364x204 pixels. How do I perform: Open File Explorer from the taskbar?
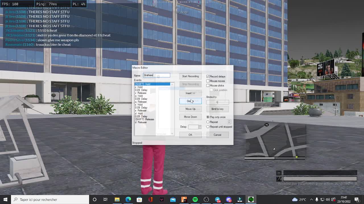pos(117,199)
